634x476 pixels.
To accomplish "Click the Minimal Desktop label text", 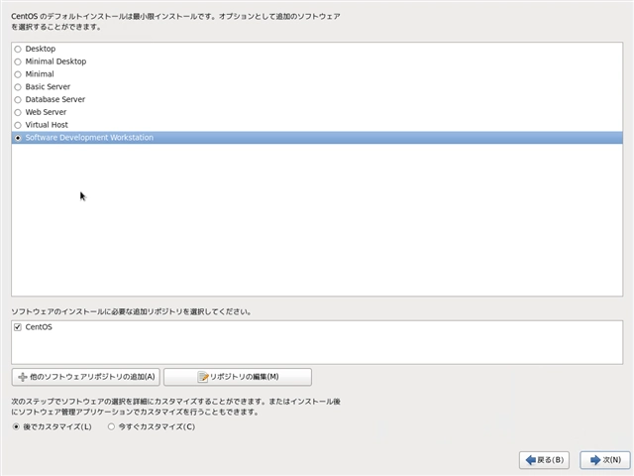I will (x=55, y=61).
